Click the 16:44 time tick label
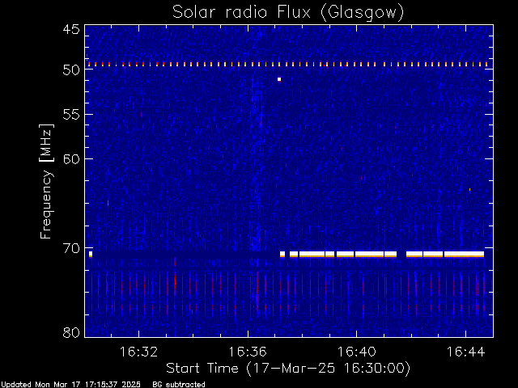Screen dimensions: 518x388 [x=466, y=352]
